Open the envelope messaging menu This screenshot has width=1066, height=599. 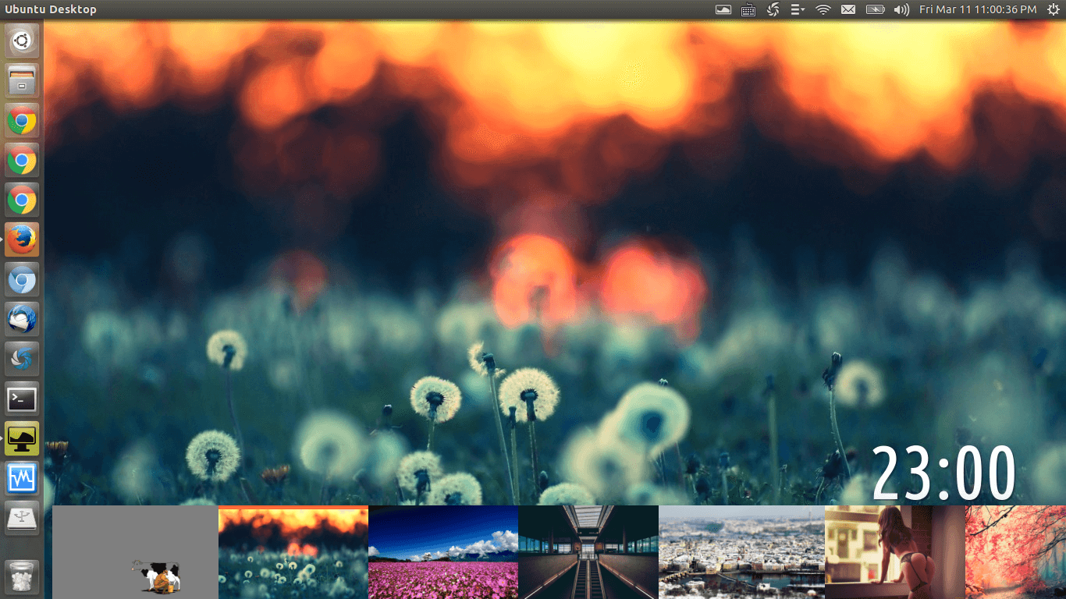point(848,9)
